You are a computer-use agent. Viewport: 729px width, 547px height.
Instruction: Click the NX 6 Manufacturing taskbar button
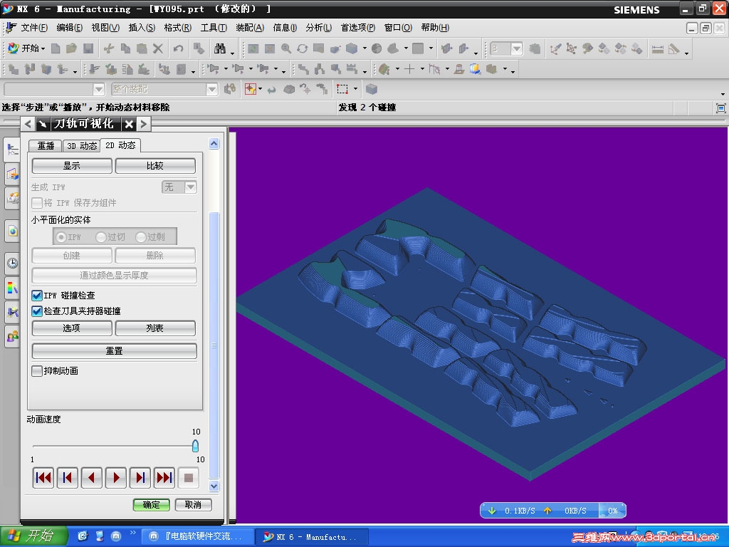(x=312, y=536)
